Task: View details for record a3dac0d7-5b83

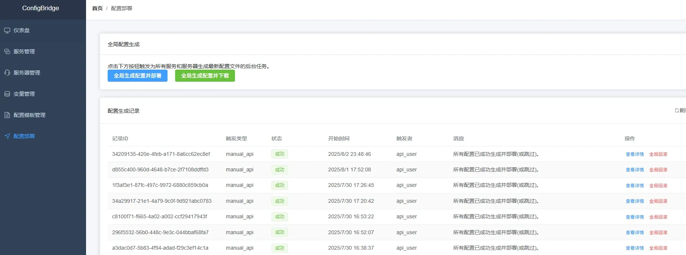Action: [x=635, y=248]
